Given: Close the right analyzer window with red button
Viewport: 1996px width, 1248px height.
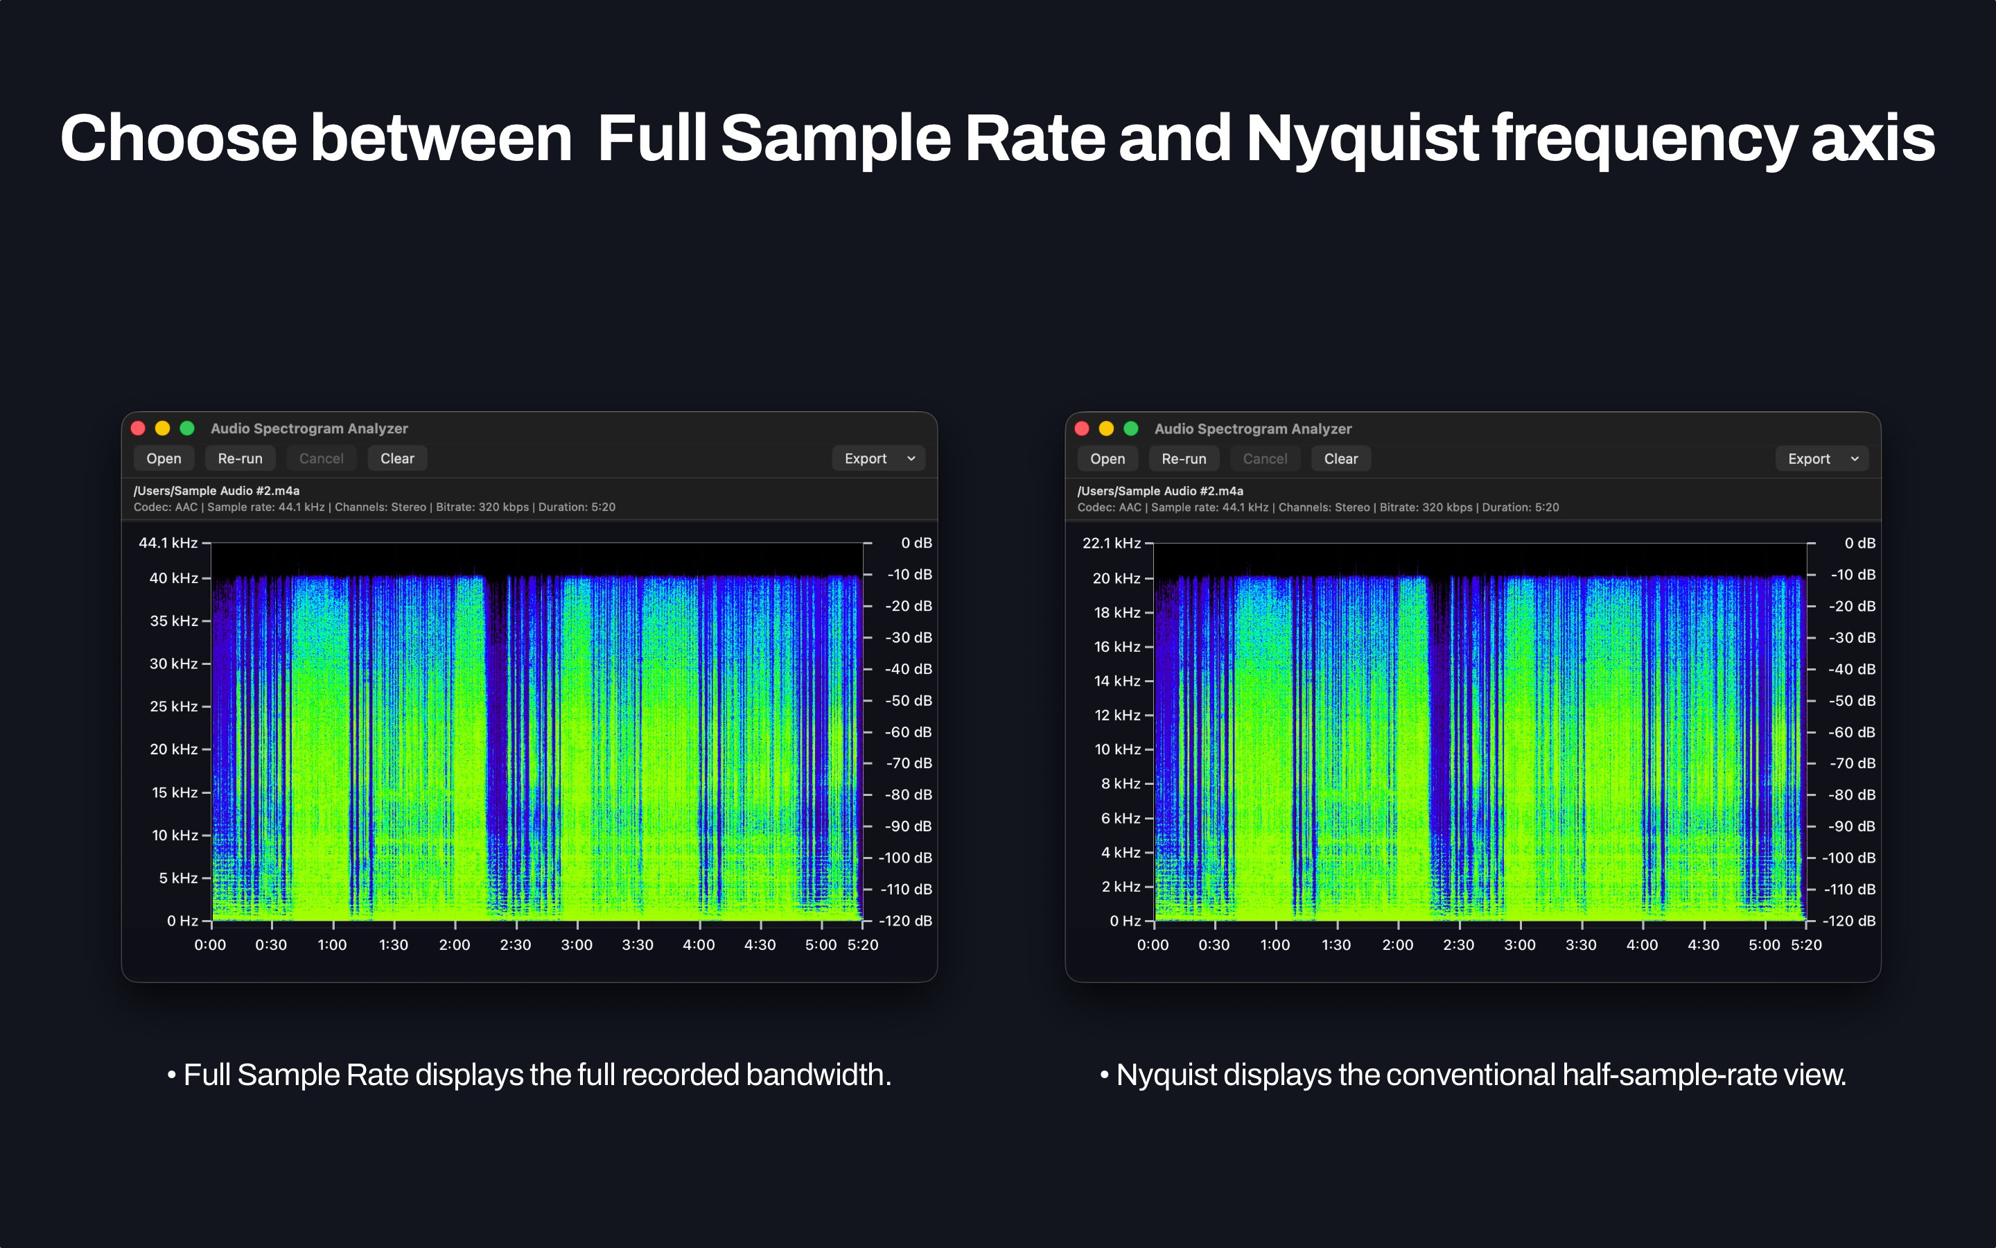Looking at the screenshot, I should pos(1082,428).
